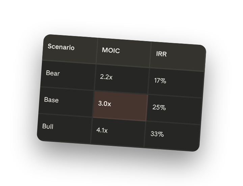243x186 pixels.
Task: Click border between 4.1x and 33% cells
Action: [145, 134]
